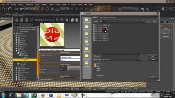Open the Detail shortcut folder
The image size is (175, 98).
[87, 42]
